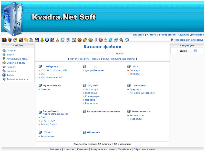Screen dimensions: 205x151
Task: Open Начало раздела link
Action: 80,59
